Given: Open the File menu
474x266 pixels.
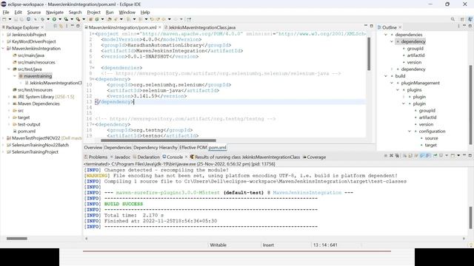Looking at the screenshot, I should tap(6, 13).
